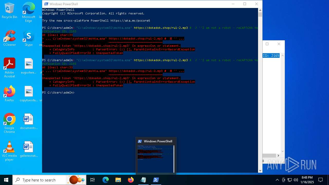Open the Windows Start menu
Screen dimensions: 329x185
pyautogui.click(x=6, y=180)
